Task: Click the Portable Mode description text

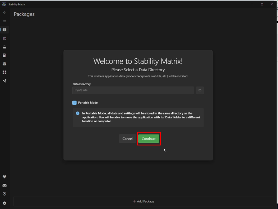Action: pyautogui.click(x=141, y=117)
